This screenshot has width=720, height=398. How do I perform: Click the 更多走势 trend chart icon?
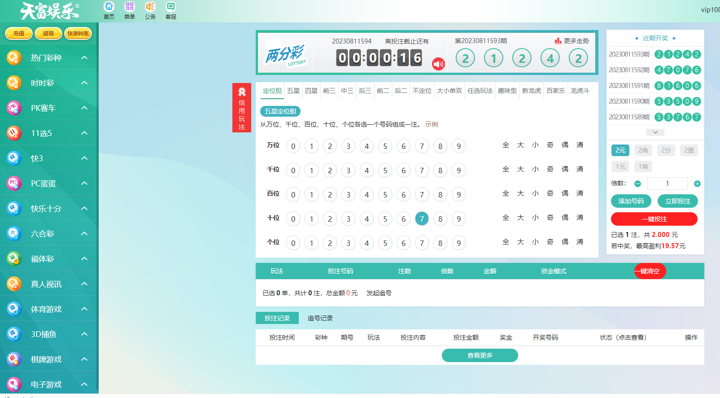pyautogui.click(x=558, y=41)
